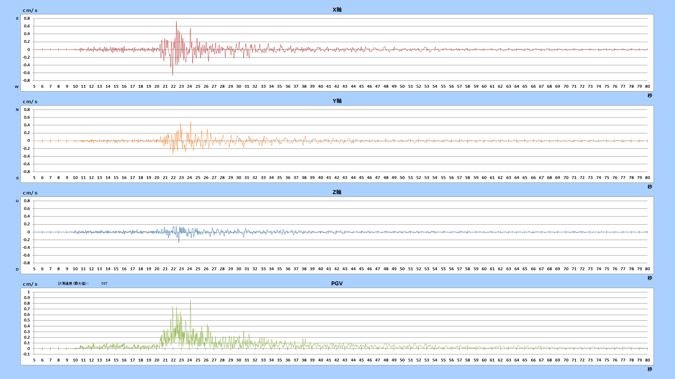Viewport: 675px width, 379px height.
Task: Click the red X-axis peak at 22 seconds
Action: 176,22
